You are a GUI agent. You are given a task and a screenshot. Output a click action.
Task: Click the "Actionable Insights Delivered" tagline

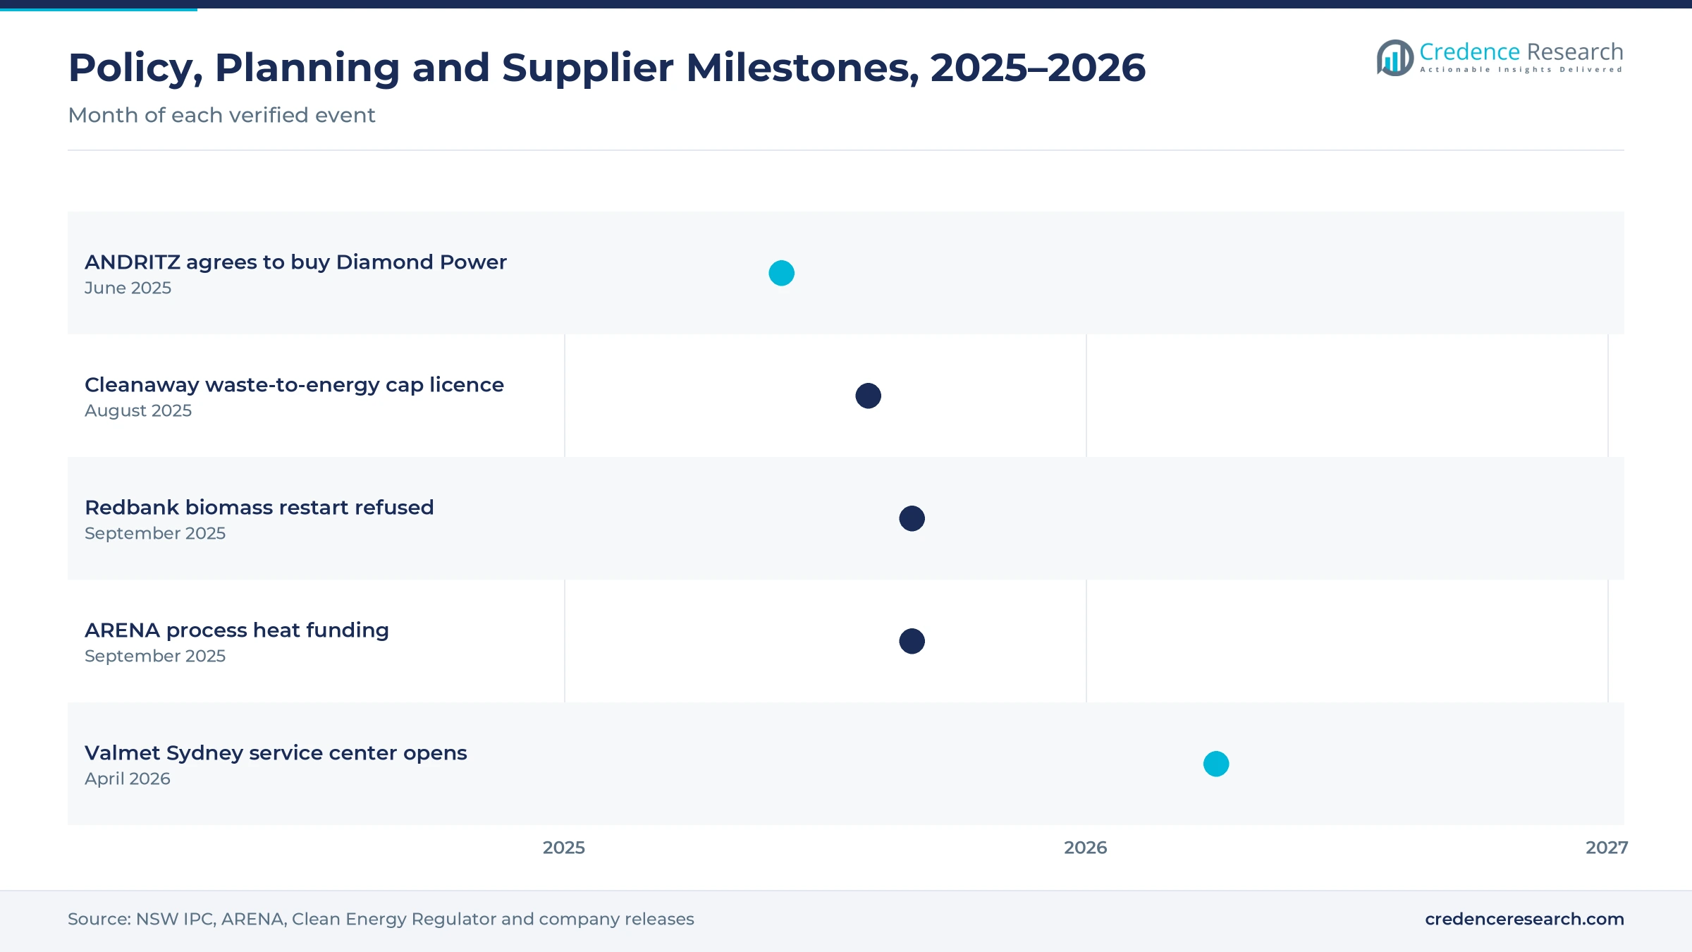tap(1521, 70)
